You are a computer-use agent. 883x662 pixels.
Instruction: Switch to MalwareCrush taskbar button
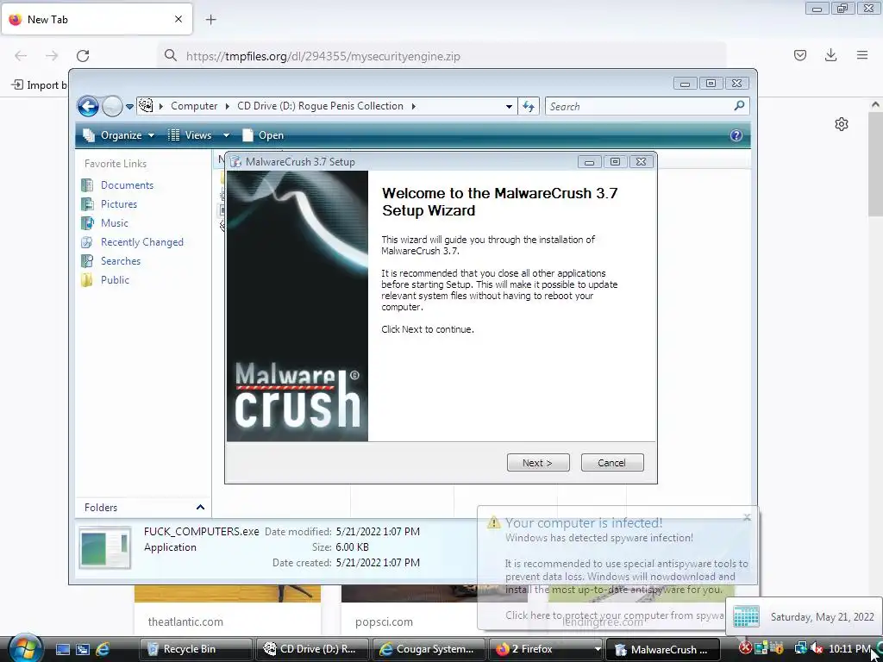[x=663, y=649]
